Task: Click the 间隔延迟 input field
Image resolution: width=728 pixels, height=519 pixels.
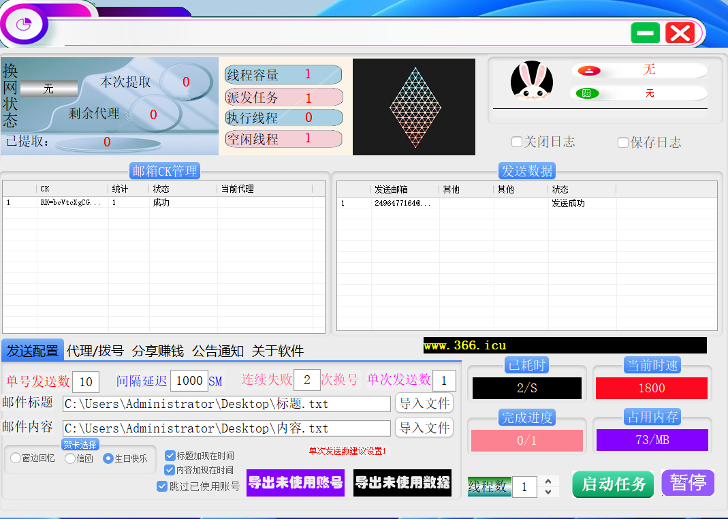Action: 189,381
